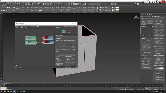Toggle Apply checkbox in Cropping/Placement
Viewport: 166px width, 93px height.
[67, 58]
